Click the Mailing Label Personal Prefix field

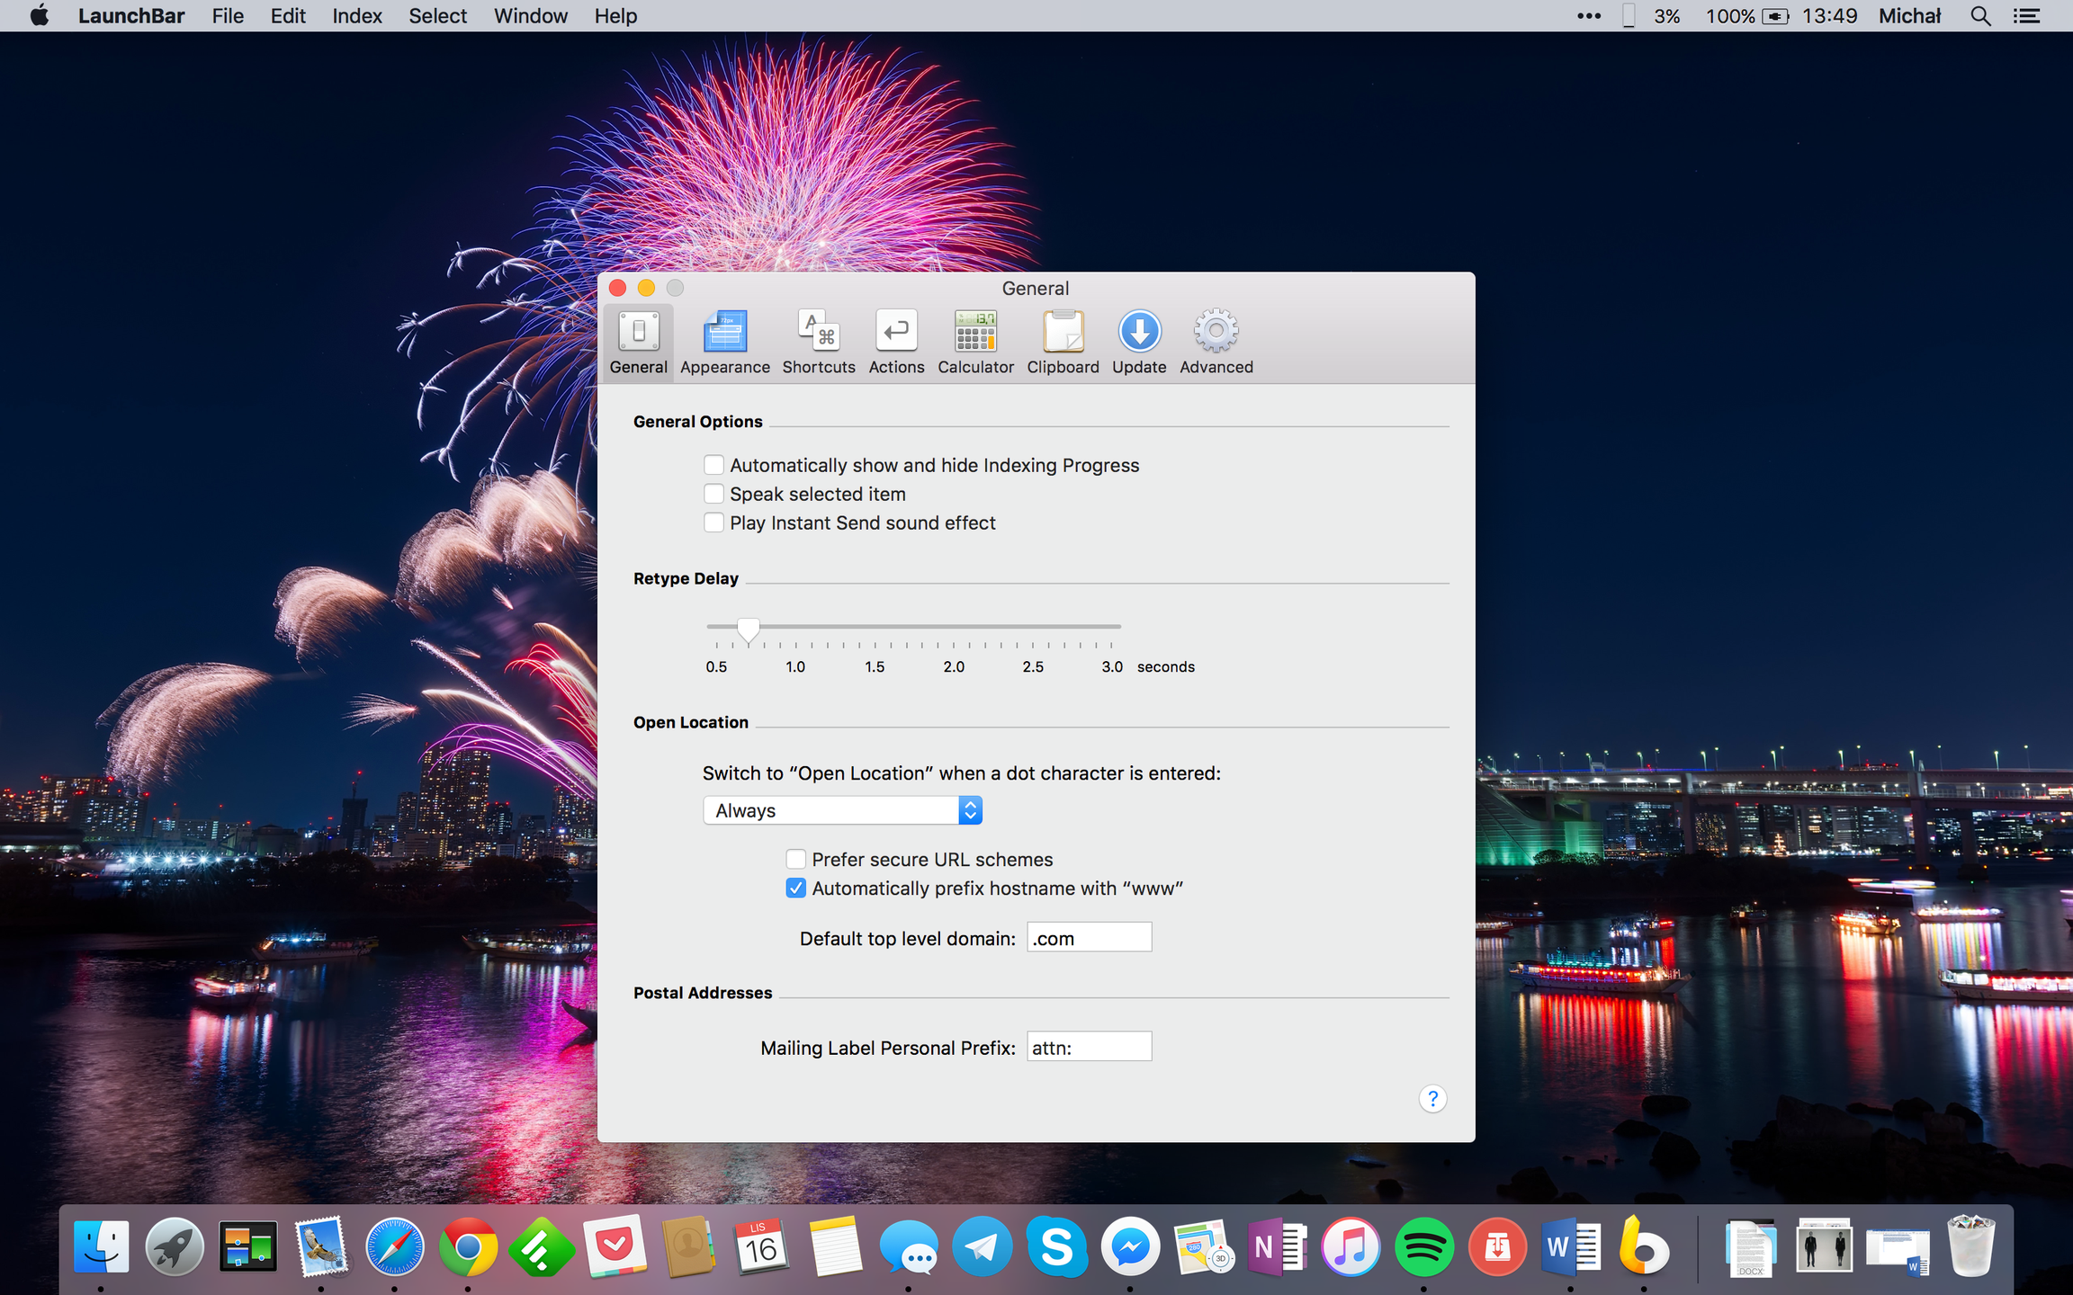pyautogui.click(x=1089, y=1047)
